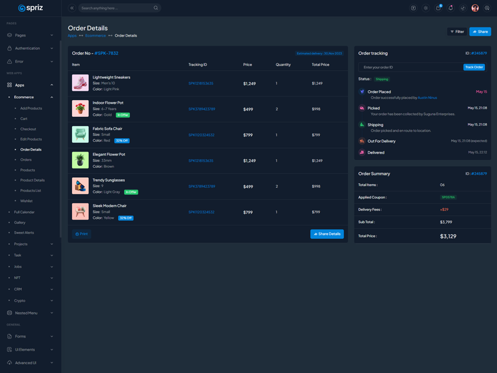Click the search magnifier icon
The height and width of the screenshot is (373, 497).
click(x=155, y=8)
